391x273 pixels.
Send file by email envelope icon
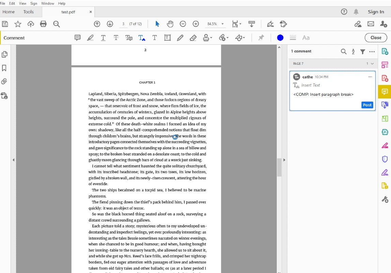point(371,24)
